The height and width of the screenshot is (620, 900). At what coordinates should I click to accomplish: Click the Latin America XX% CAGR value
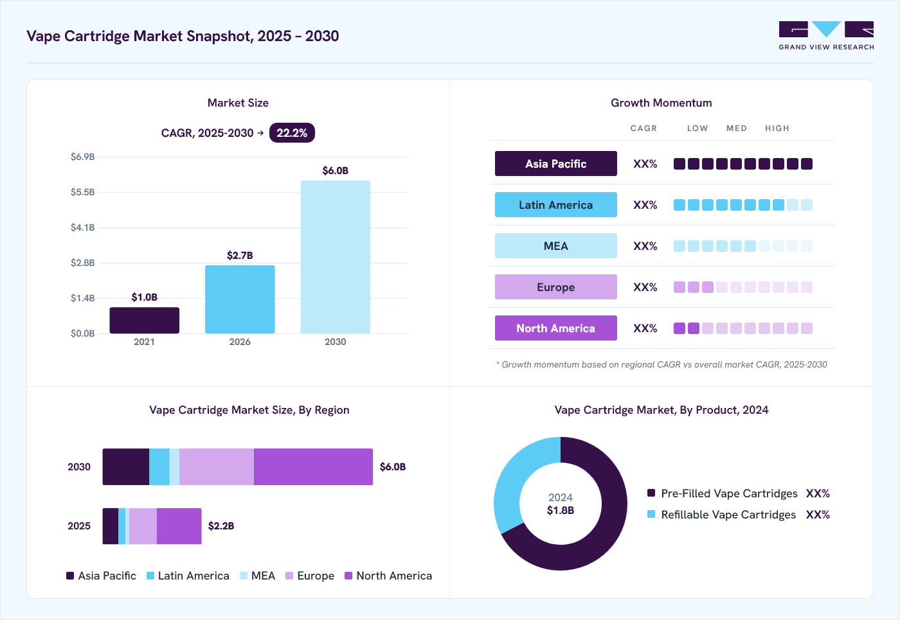click(x=645, y=205)
